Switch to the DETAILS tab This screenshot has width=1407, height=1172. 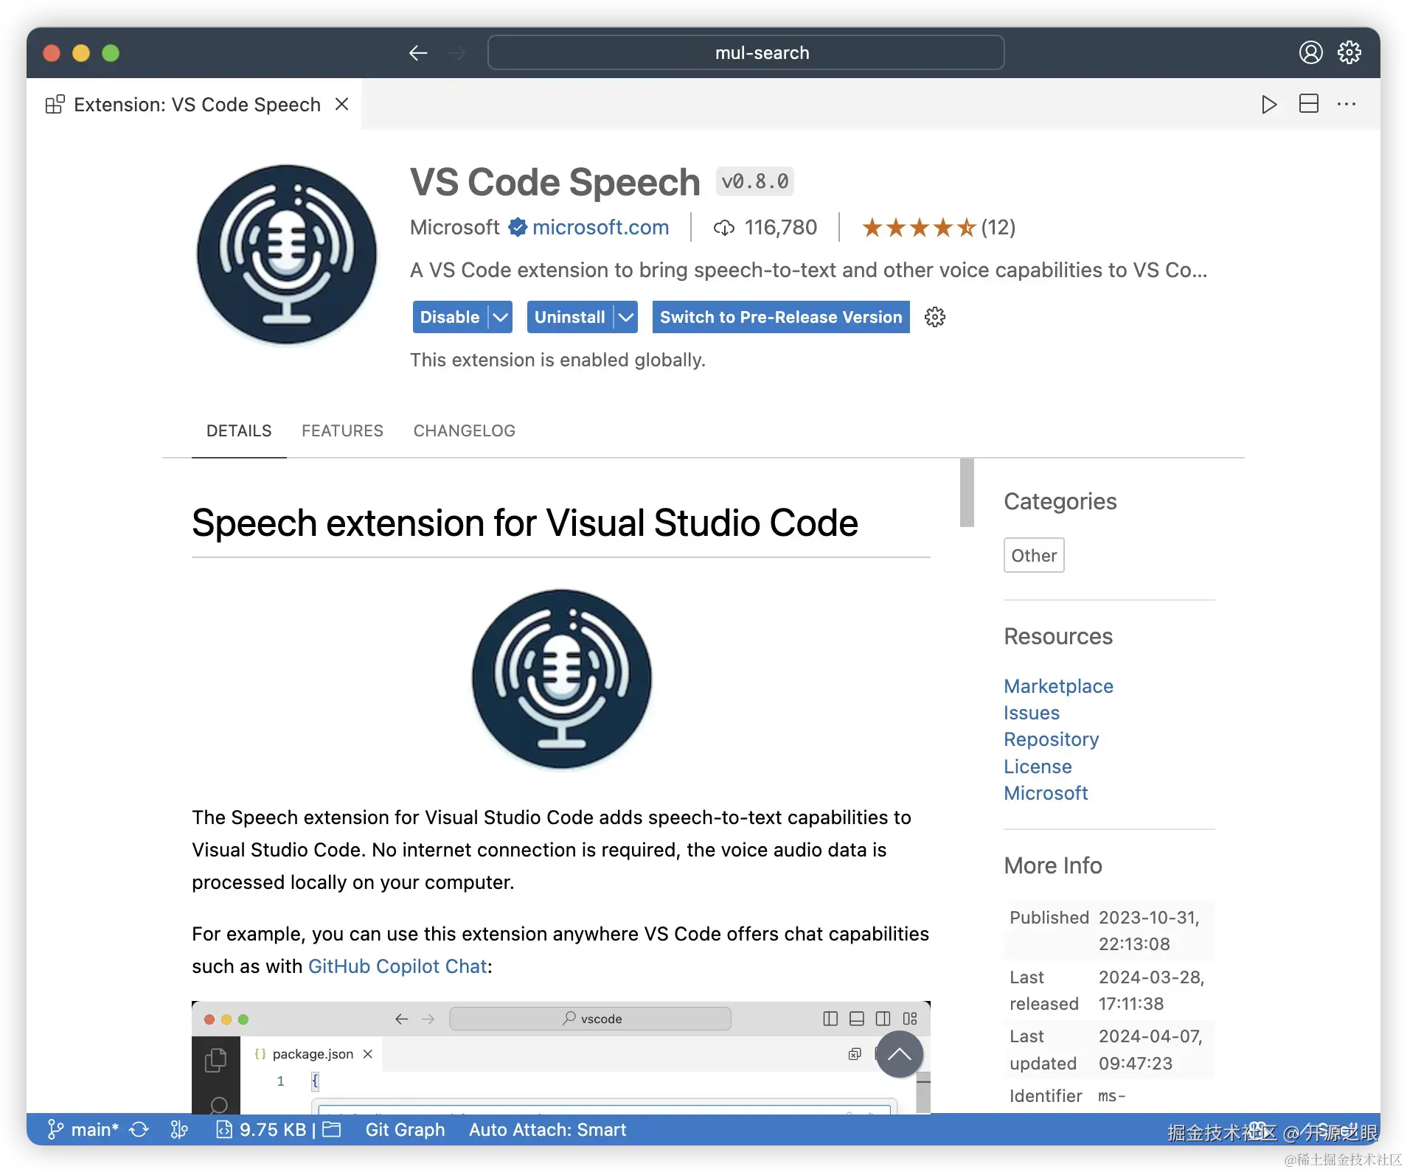239,430
